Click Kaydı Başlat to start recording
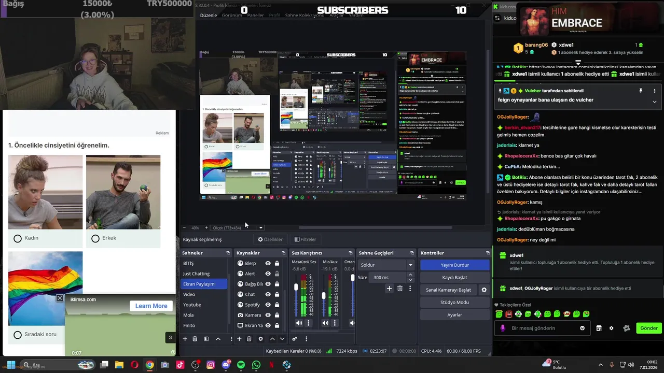Screen dimensions: 664x373 click(454, 277)
